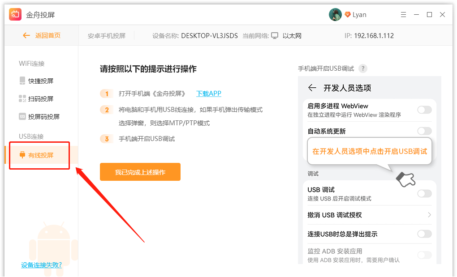Enable the USB 调试 switch
The image size is (457, 277).
click(424, 193)
